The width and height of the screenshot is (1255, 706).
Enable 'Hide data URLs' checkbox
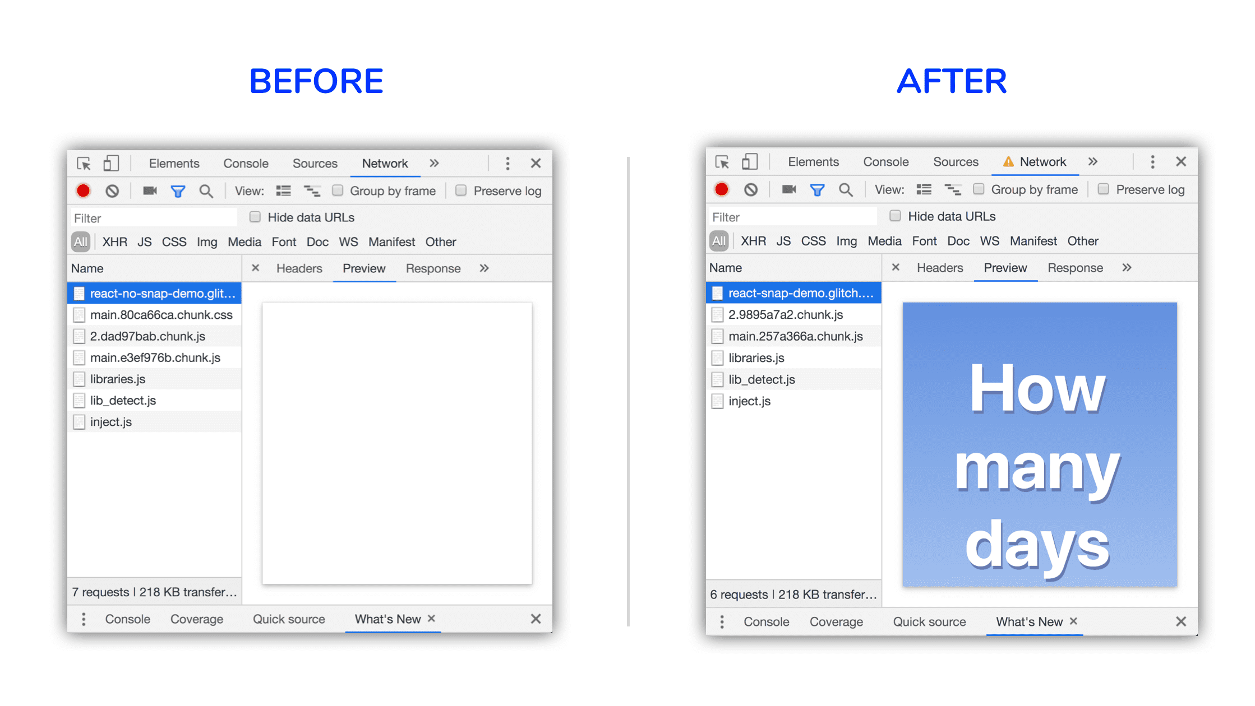pos(251,218)
